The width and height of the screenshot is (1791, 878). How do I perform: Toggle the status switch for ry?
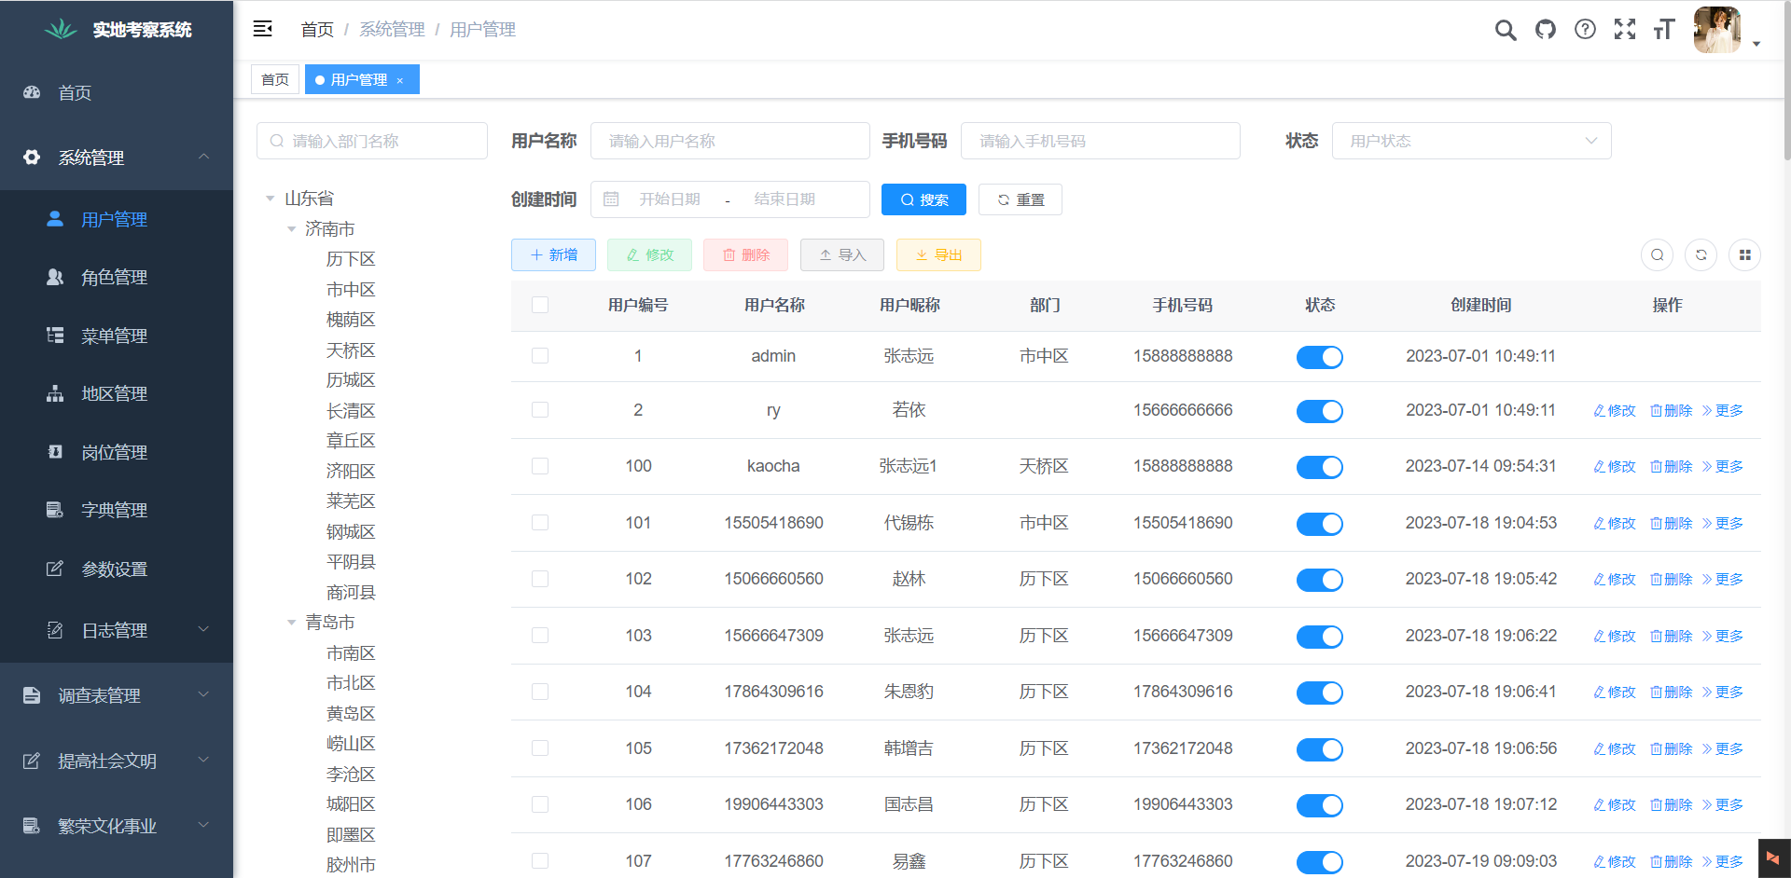tap(1320, 411)
